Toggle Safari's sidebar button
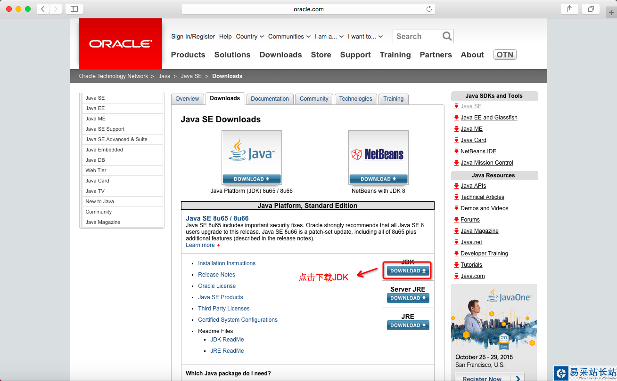Screen dimensions: 617x381 tap(74, 9)
